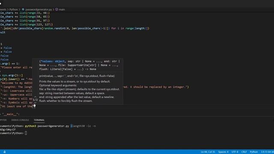Click 'print(value, ..., sep=' ' signature line
The height and width of the screenshot is (154, 274).
[77, 76]
